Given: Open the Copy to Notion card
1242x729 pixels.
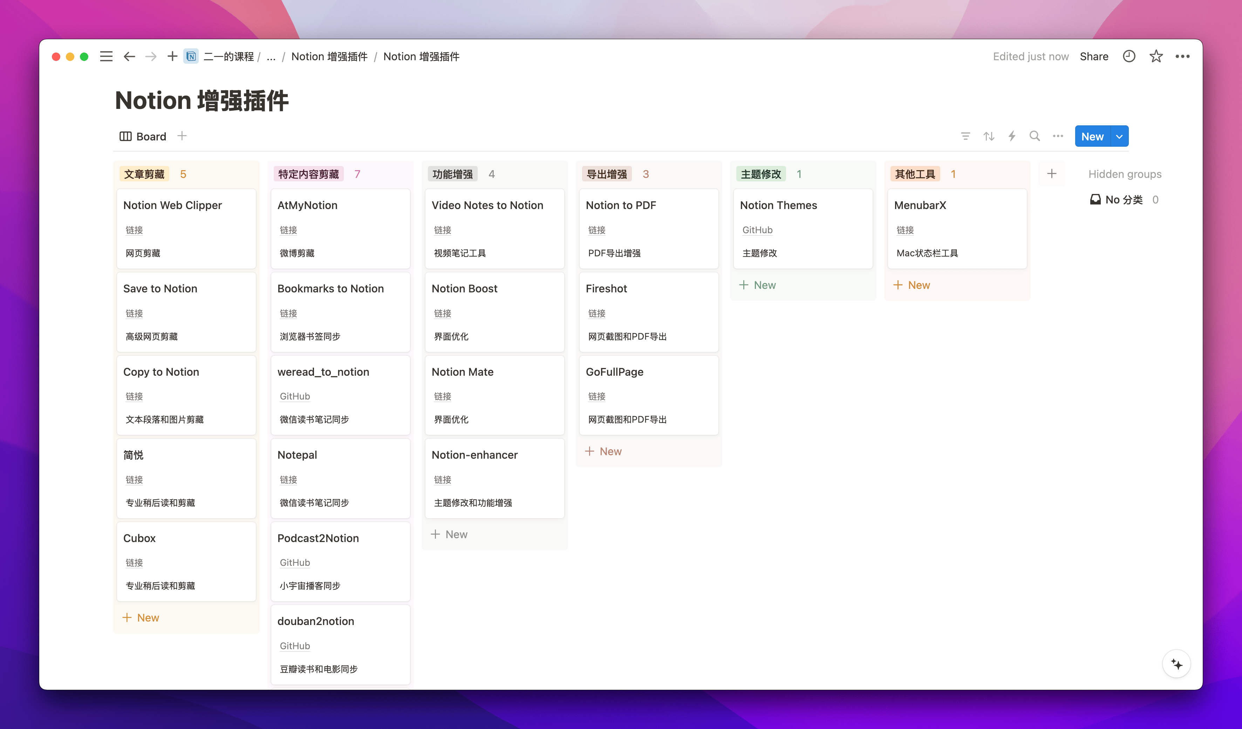Looking at the screenshot, I should [x=186, y=395].
